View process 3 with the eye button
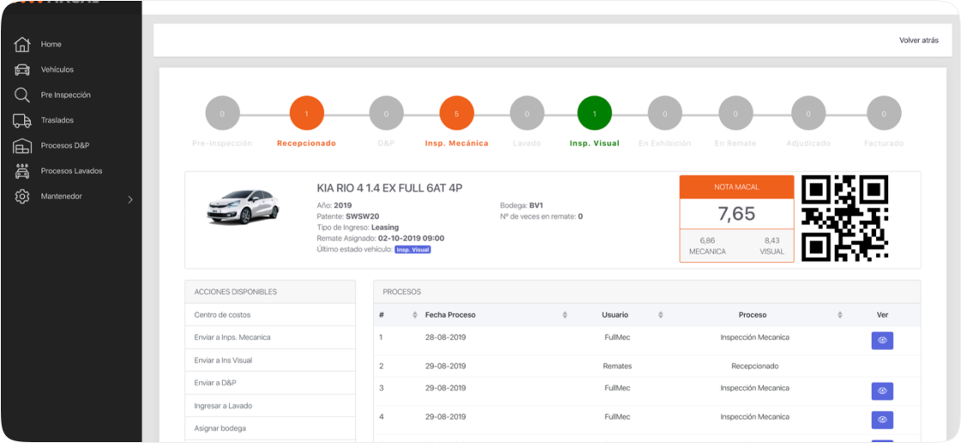961x443 pixels. pyautogui.click(x=882, y=392)
